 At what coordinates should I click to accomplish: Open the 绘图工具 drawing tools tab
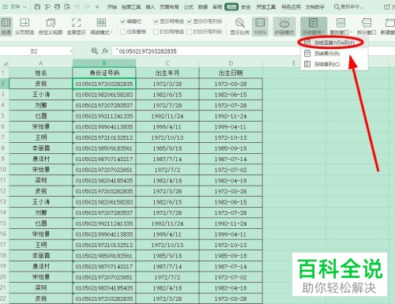pyautogui.click(x=131, y=7)
